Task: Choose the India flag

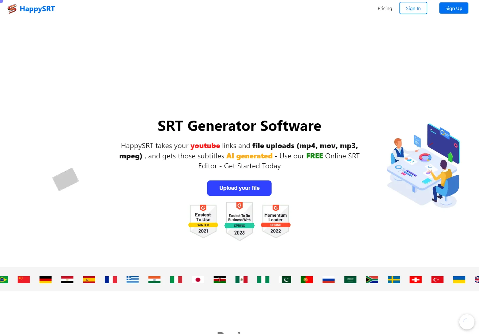Action: pyautogui.click(x=155, y=280)
